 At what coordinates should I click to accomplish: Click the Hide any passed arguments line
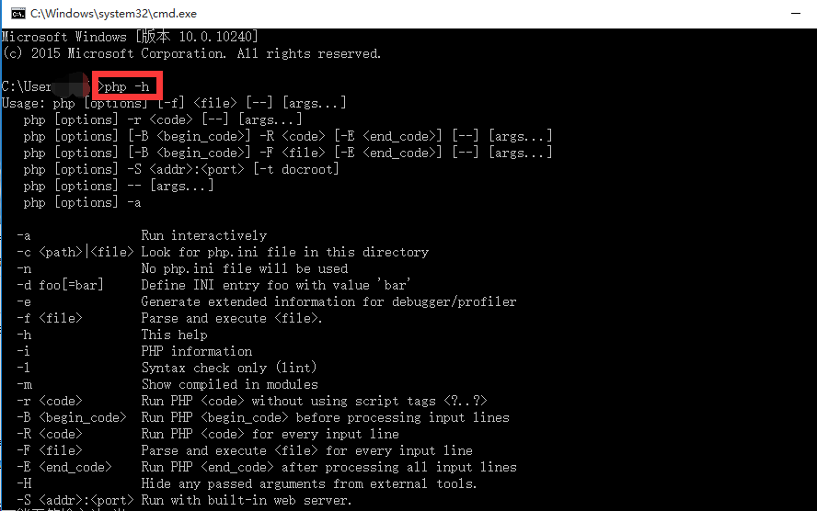pos(247,484)
